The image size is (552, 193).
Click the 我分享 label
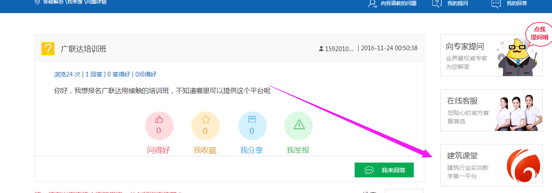click(251, 150)
